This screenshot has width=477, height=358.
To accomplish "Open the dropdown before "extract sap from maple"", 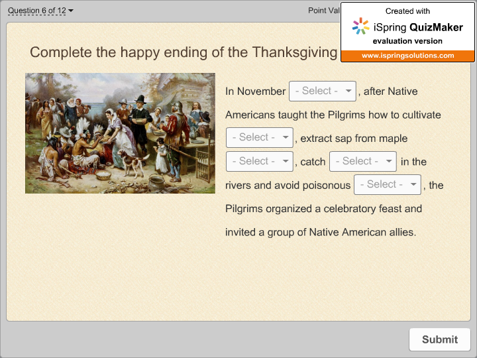I will coord(259,138).
